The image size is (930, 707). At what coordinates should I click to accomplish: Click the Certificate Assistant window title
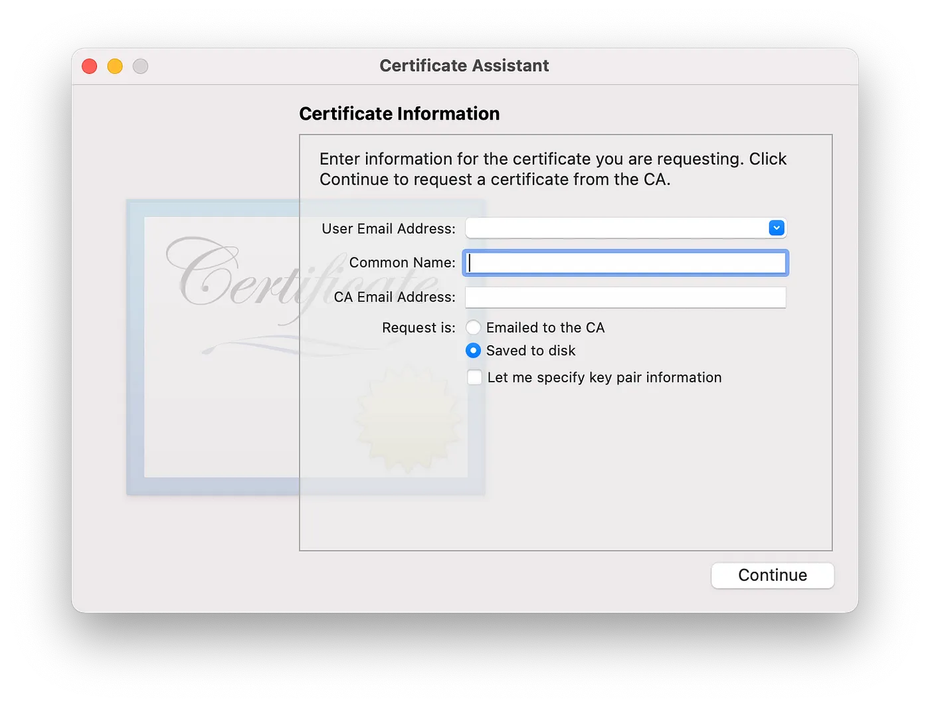[464, 66]
